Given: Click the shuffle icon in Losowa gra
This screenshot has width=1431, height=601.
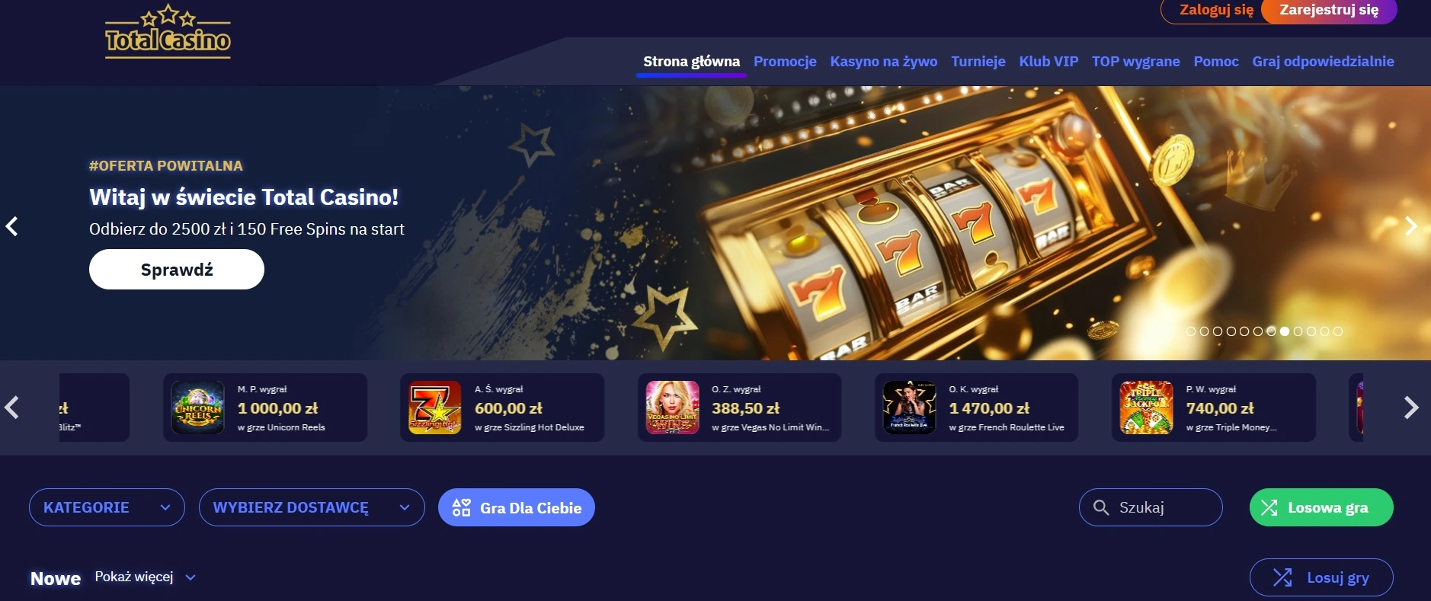Looking at the screenshot, I should (x=1269, y=507).
